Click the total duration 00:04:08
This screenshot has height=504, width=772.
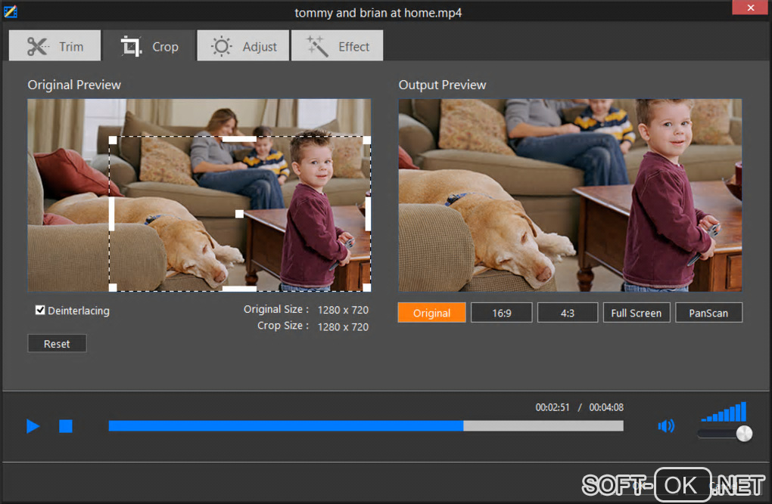pyautogui.click(x=606, y=407)
